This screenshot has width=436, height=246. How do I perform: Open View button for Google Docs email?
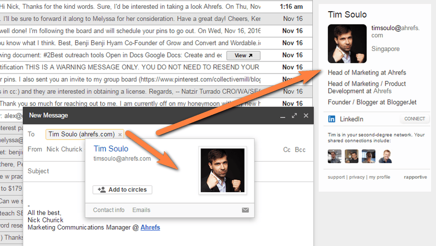(x=243, y=55)
